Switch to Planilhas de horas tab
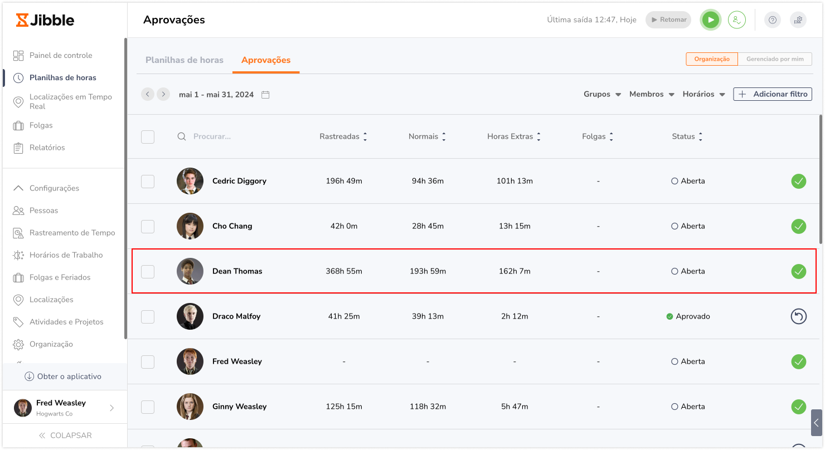The height and width of the screenshot is (450, 825). [x=184, y=60]
